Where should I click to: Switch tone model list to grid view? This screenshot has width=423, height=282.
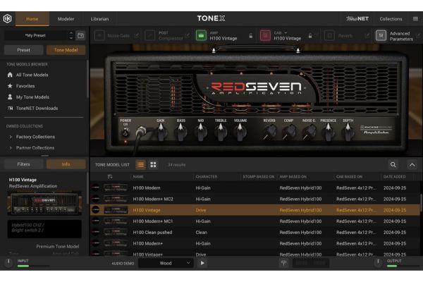tap(153, 164)
